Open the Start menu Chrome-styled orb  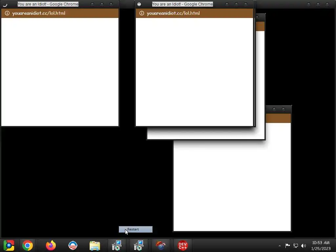pyautogui.click(x=9, y=245)
